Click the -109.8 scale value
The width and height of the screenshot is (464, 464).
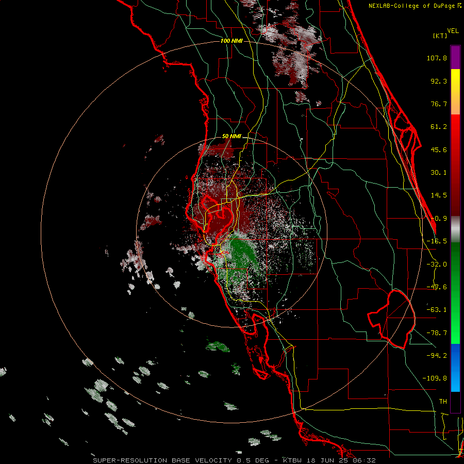435,378
